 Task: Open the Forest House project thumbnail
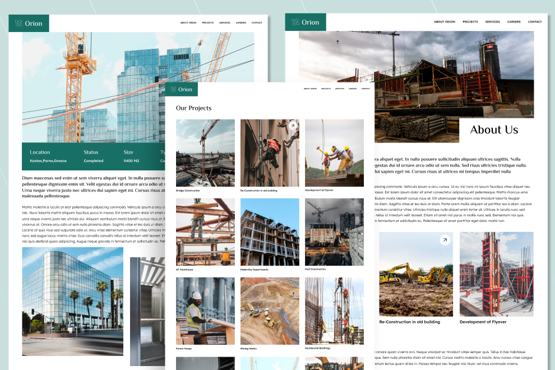(205, 311)
